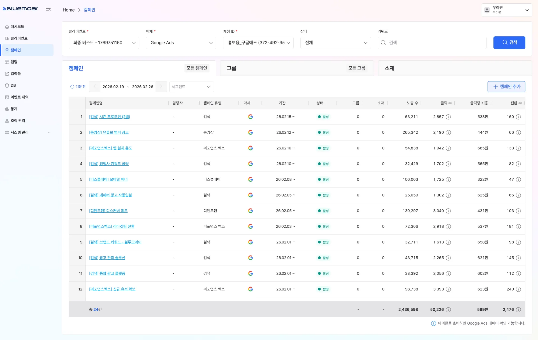Open [동영상] 유튜브 범퍼 광고 campaign link
Image resolution: width=538 pixels, height=340 pixels.
109,132
